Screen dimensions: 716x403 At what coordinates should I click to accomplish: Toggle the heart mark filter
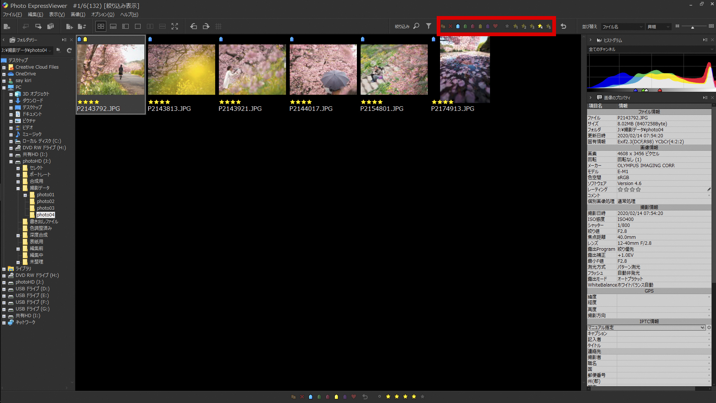coord(495,26)
